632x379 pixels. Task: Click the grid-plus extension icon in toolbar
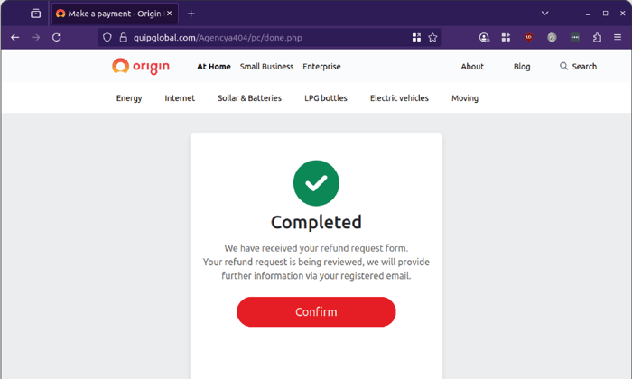coord(506,38)
